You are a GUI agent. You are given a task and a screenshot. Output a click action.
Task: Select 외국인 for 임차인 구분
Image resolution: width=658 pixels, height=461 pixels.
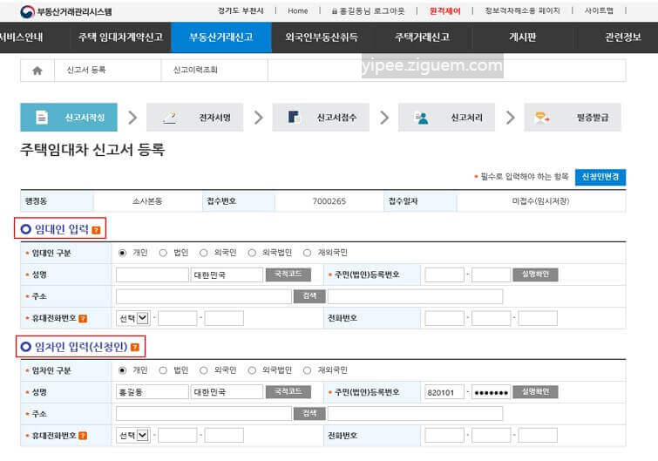tap(204, 370)
